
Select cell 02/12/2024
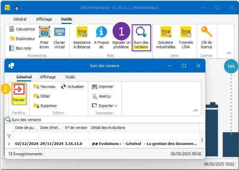26,144
